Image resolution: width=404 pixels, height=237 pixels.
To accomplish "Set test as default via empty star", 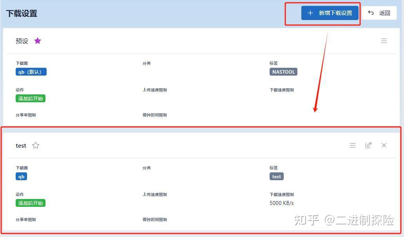I will [36, 146].
